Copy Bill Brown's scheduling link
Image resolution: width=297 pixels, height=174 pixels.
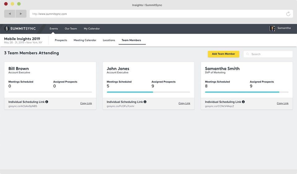tap(86, 103)
